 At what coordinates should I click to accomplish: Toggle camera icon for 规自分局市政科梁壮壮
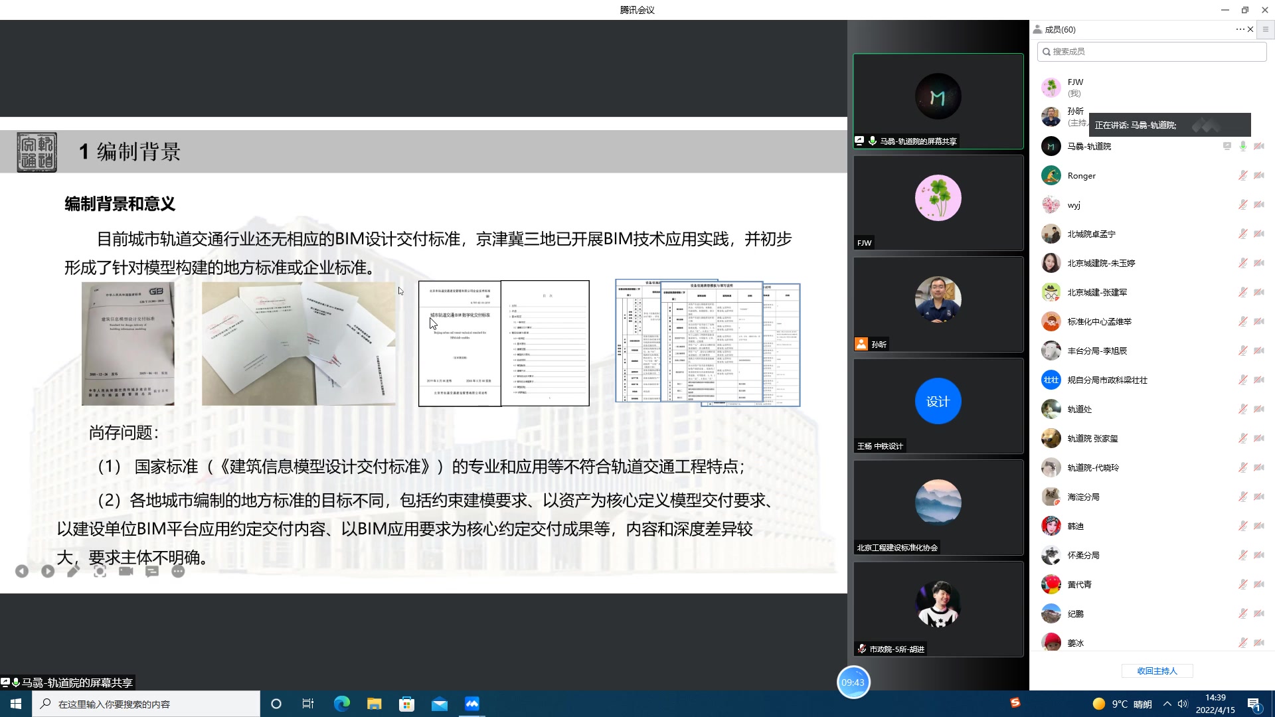[x=1259, y=380]
